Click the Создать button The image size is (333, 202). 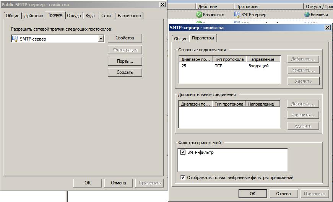pos(125,72)
